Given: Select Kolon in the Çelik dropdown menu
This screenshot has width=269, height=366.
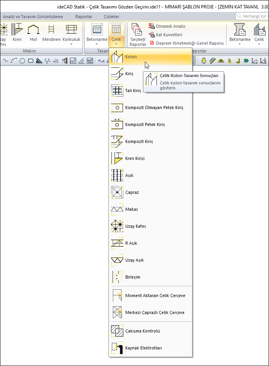Looking at the screenshot, I should tap(151, 57).
